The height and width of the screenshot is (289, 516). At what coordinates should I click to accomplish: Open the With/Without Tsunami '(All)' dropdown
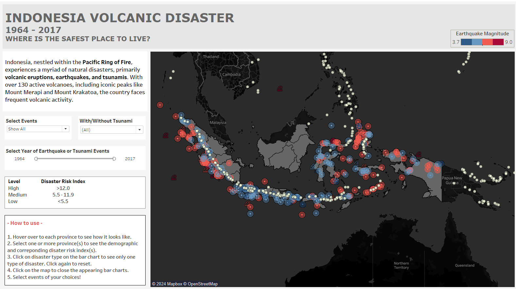112,130
